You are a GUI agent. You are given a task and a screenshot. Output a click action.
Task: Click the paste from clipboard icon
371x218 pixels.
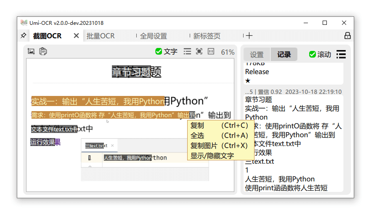[x=43, y=51]
